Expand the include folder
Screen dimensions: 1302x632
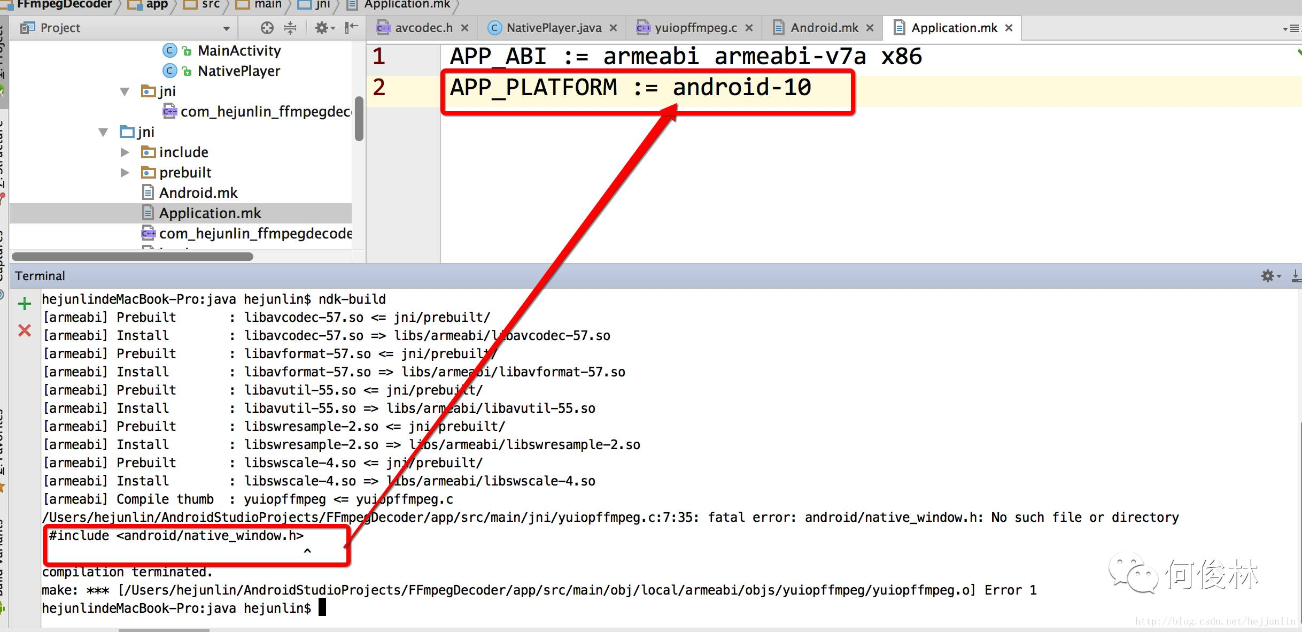click(125, 152)
